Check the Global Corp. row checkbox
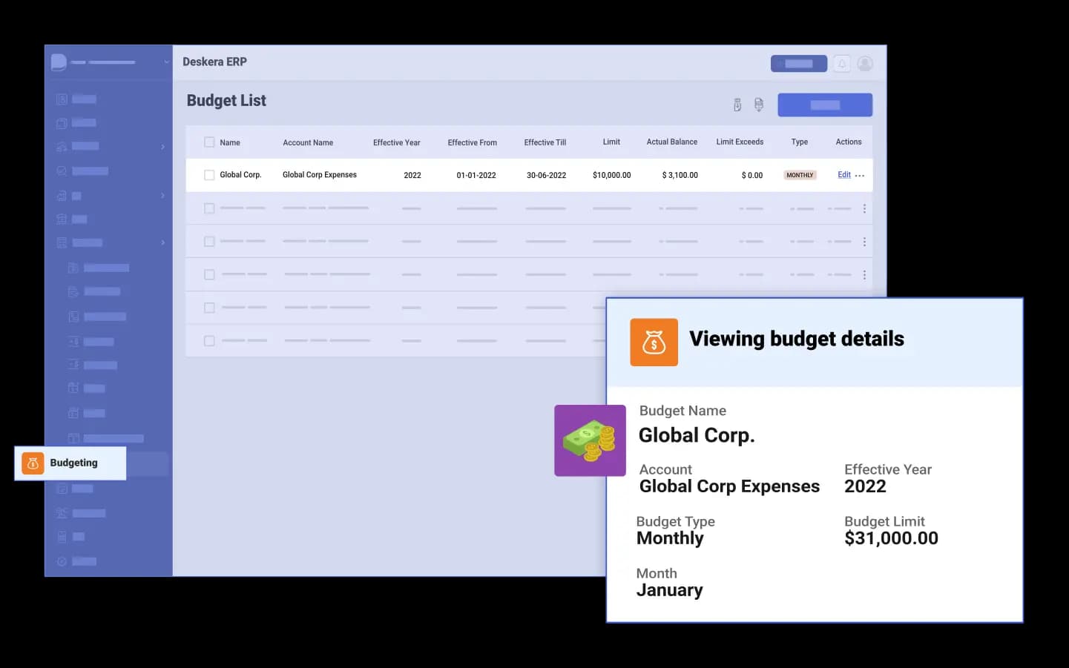 point(209,176)
